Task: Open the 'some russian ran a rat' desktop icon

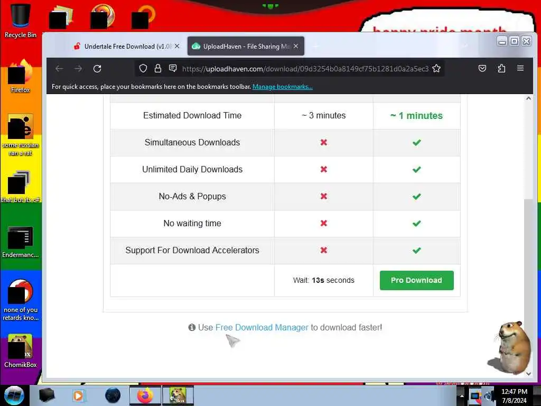Action: (x=21, y=135)
